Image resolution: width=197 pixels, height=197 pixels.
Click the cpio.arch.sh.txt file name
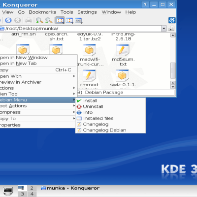point(57,36)
